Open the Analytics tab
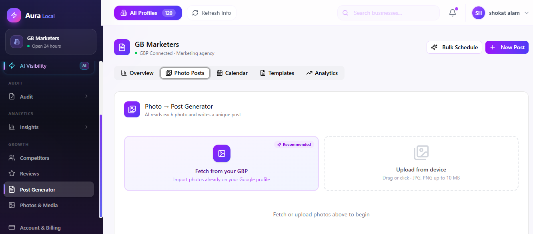533x234 pixels. click(x=322, y=73)
